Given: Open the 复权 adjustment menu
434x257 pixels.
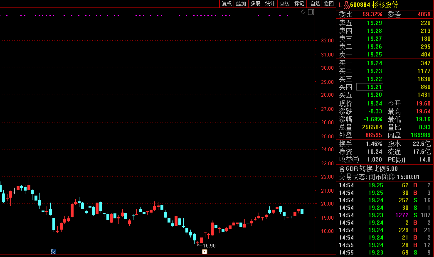Looking at the screenshot, I should [x=227, y=4].
